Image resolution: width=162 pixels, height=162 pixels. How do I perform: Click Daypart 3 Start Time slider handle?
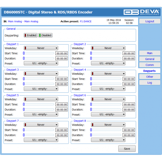[x=24, y=79]
